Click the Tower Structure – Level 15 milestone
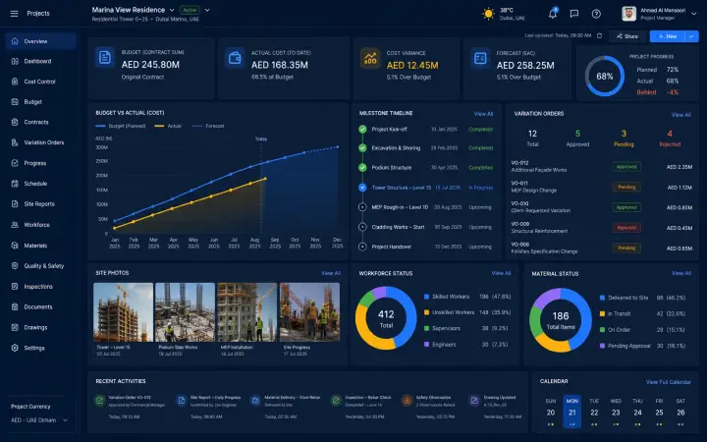This screenshot has width=707, height=442. pyautogui.click(x=425, y=188)
